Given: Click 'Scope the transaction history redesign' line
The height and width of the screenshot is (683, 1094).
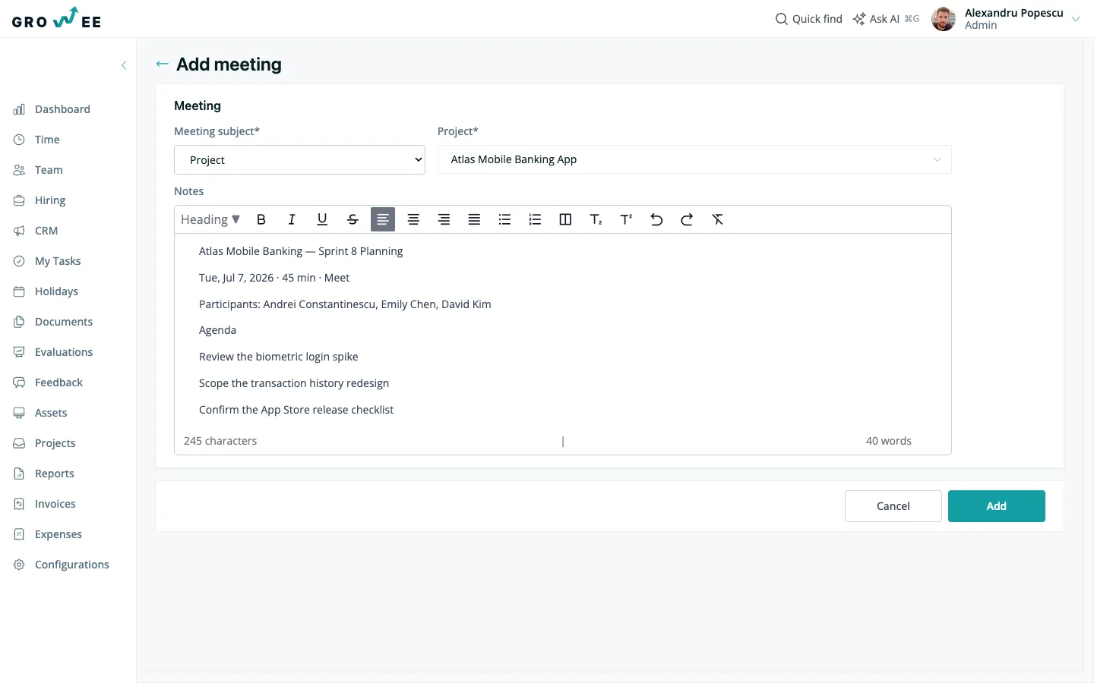Looking at the screenshot, I should 294,383.
